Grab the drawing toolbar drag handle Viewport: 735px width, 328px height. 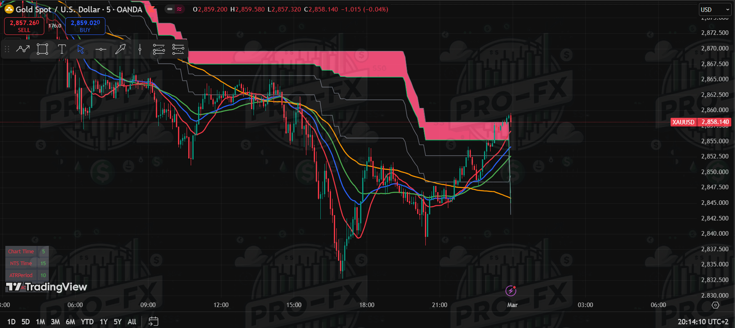point(7,49)
